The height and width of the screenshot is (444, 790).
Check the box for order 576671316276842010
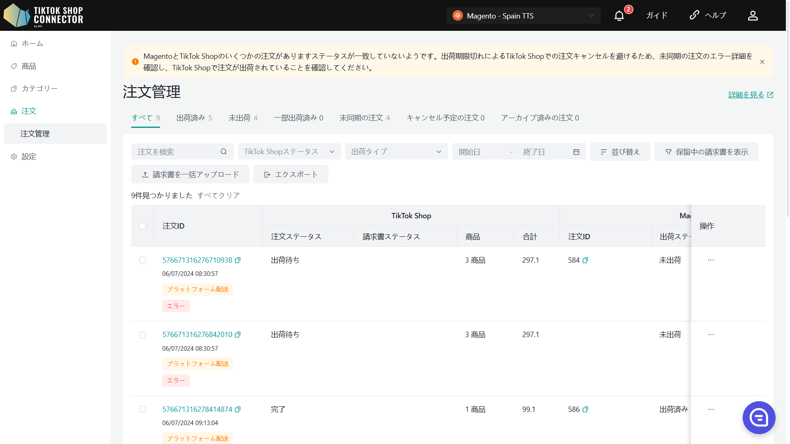pos(142,335)
